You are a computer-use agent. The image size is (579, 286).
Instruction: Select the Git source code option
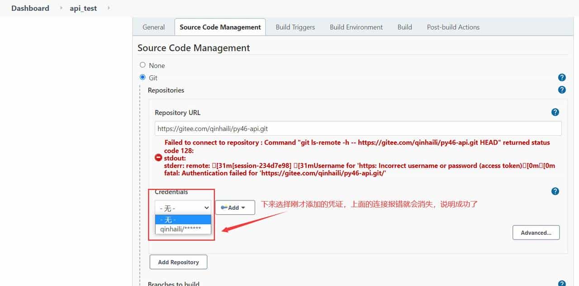click(x=142, y=77)
